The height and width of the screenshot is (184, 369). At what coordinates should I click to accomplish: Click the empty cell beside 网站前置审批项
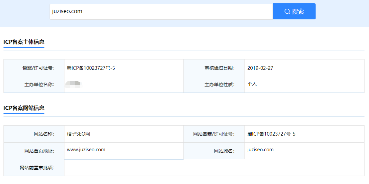[214, 168]
